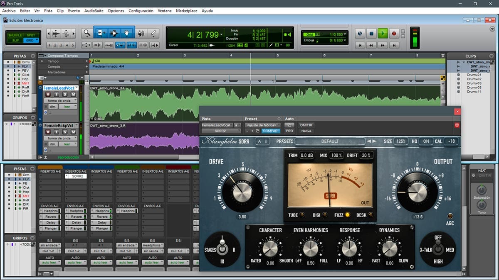Select TUBE saturation mode
Viewport: 499px width, 280px height.
[302, 215]
